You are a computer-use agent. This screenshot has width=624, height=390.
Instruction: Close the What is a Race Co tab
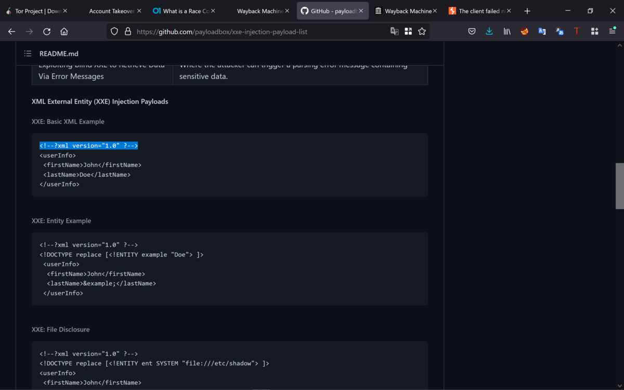coord(213,11)
